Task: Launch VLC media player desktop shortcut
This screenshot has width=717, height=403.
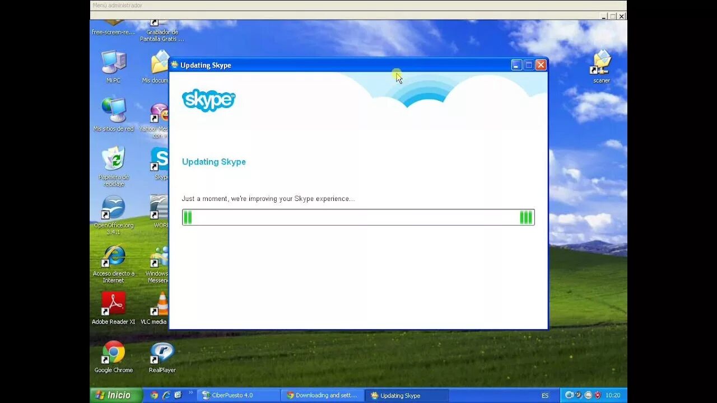Action: (155, 307)
